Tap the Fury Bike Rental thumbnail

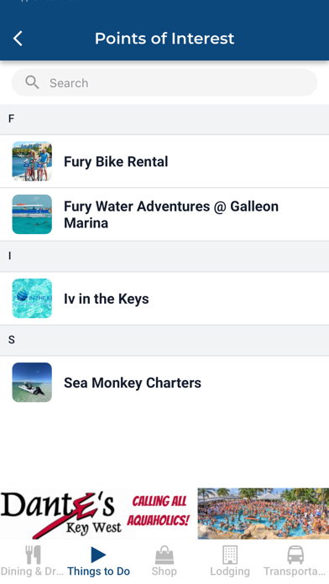(x=32, y=161)
